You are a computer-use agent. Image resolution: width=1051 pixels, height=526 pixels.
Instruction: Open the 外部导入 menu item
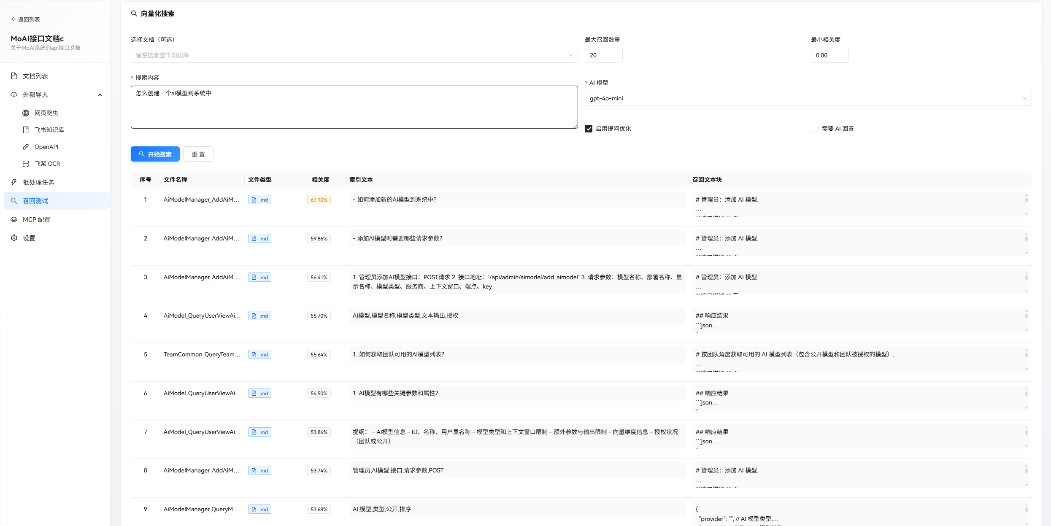35,94
